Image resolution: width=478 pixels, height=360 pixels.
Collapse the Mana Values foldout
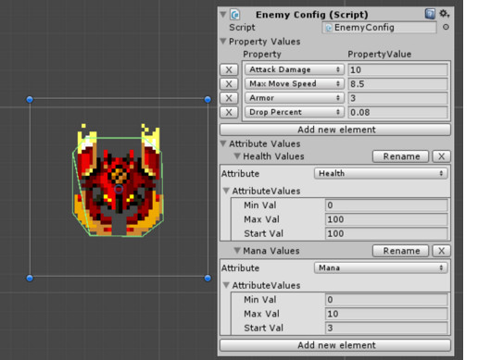pyautogui.click(x=237, y=251)
